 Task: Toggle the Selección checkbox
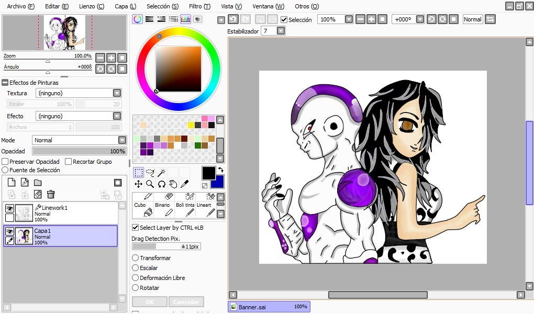click(284, 20)
